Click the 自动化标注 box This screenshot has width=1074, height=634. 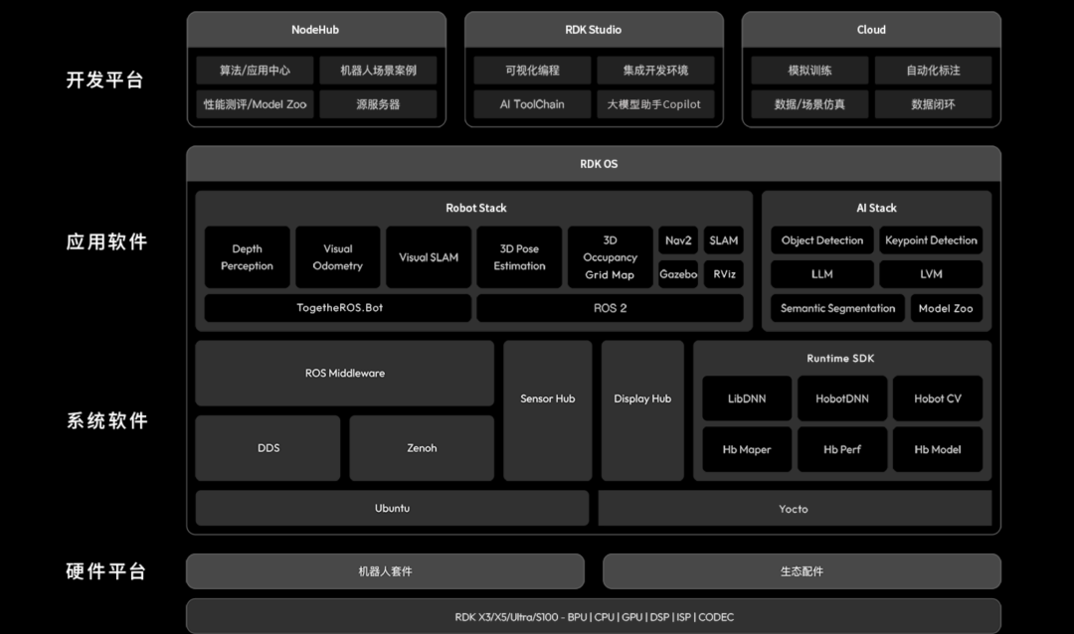pyautogui.click(x=933, y=70)
